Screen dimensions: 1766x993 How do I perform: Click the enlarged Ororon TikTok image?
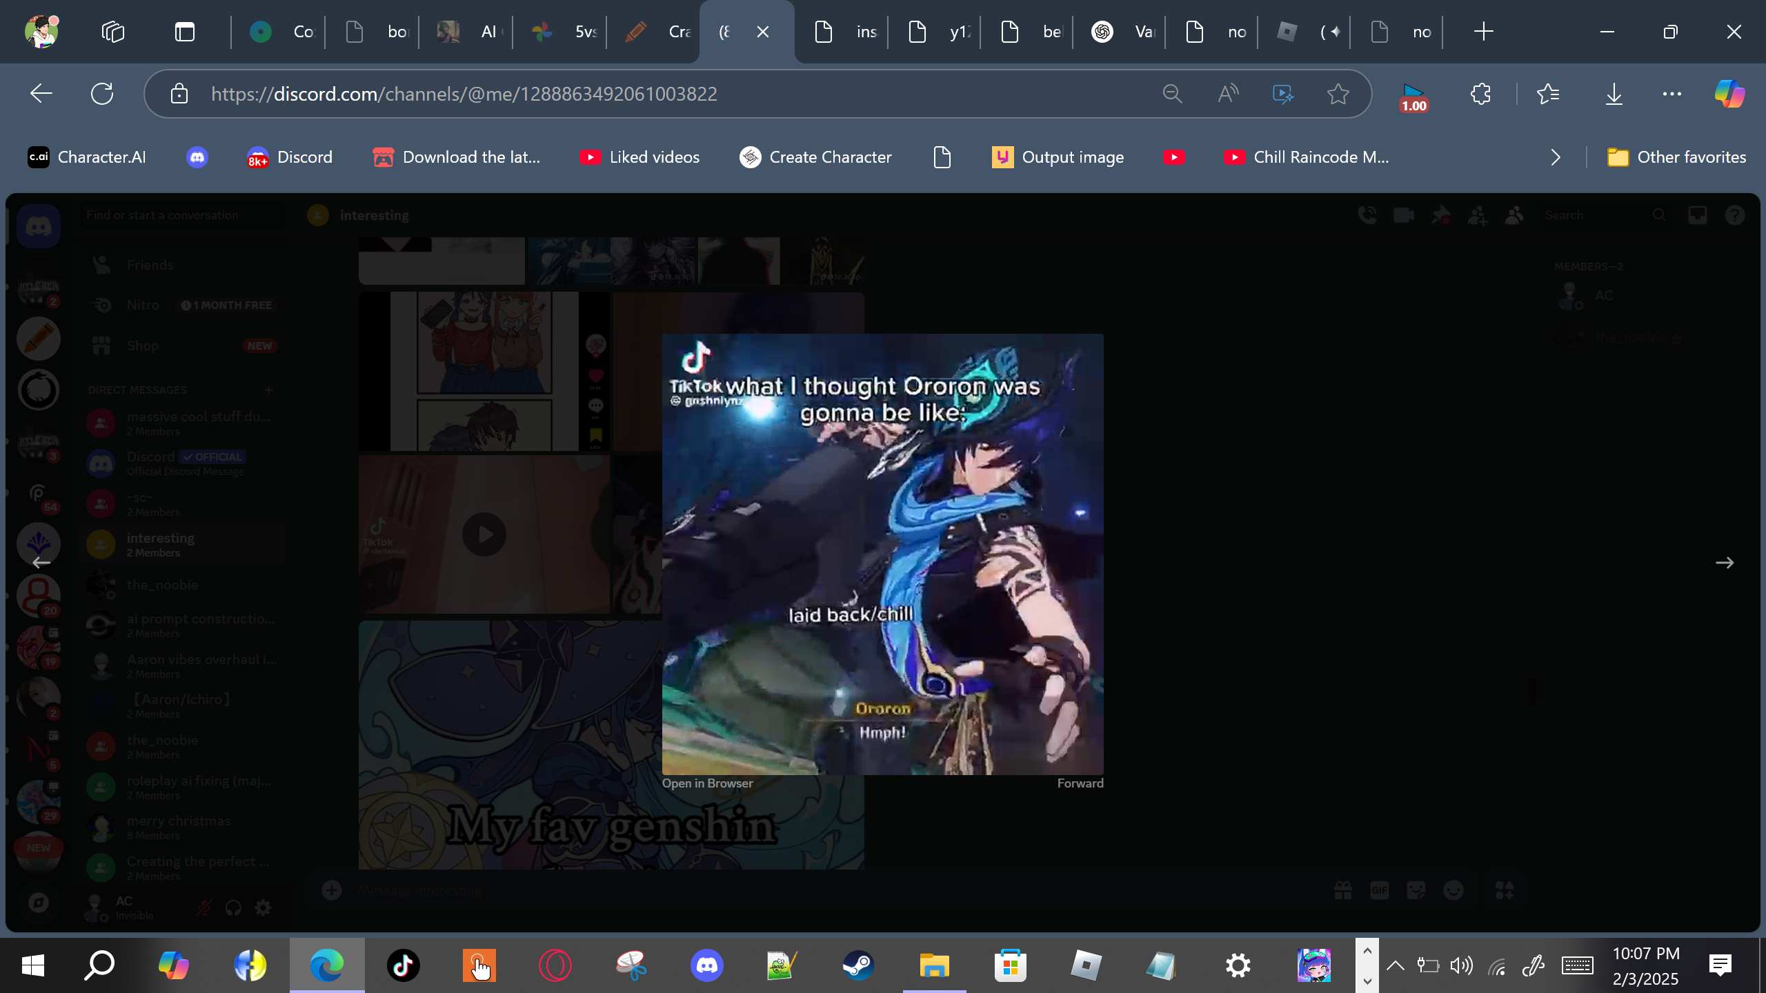point(883,554)
